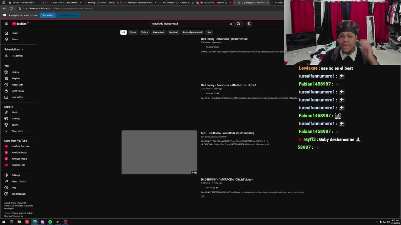Viewport: 401px width, 225px height.
Task: Select the Recently uploaded filter chip
Action: pyautogui.click(x=192, y=32)
